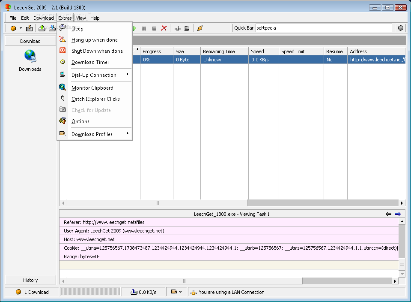Click the Quick Bar field containing softpedia
This screenshot has width=411, height=302.
click(324, 28)
